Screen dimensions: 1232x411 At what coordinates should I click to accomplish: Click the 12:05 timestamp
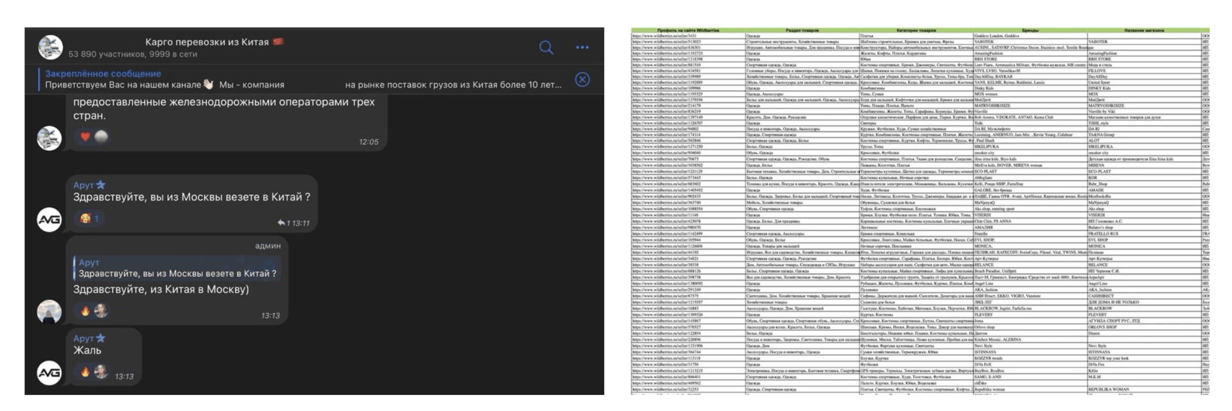[369, 142]
